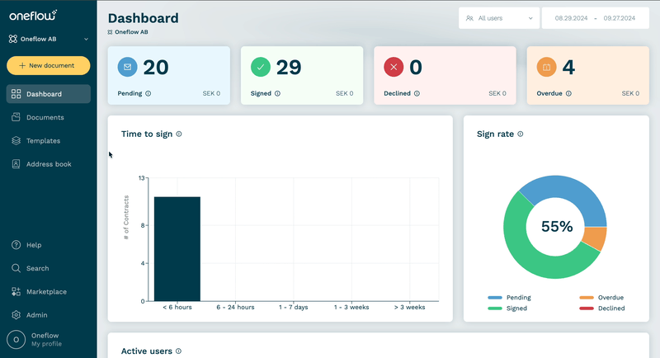The width and height of the screenshot is (660, 358).
Task: Click the users icon in All users filter
Action: coord(469,18)
